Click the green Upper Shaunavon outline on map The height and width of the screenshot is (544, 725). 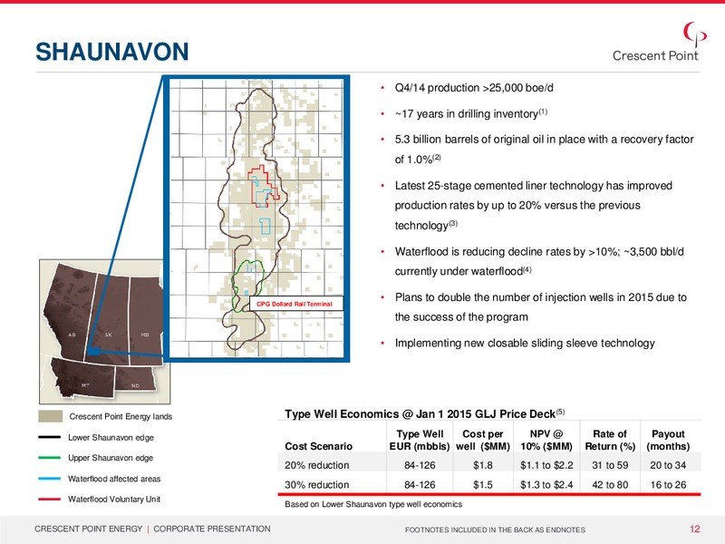click(247, 286)
